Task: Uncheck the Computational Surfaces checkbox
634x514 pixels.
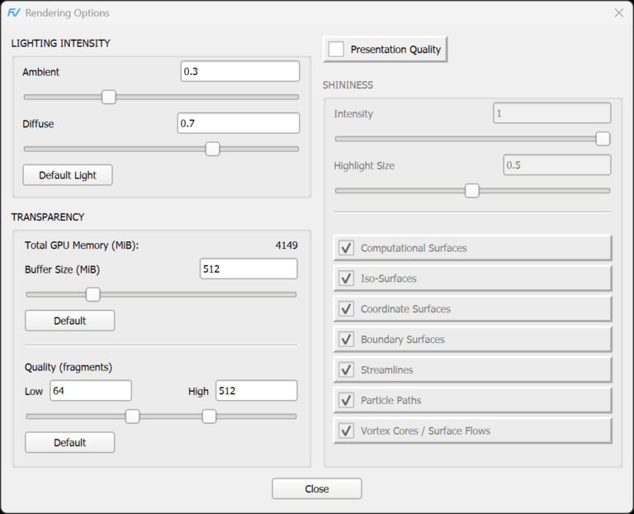Action: pyautogui.click(x=346, y=248)
